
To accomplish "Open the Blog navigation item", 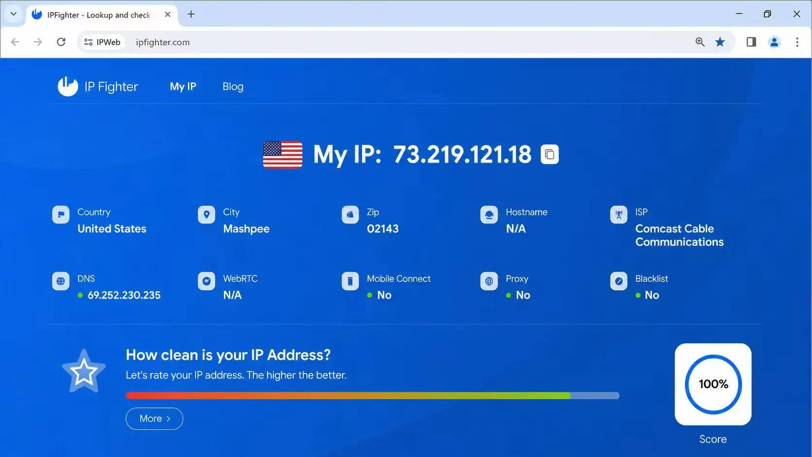I will (233, 86).
